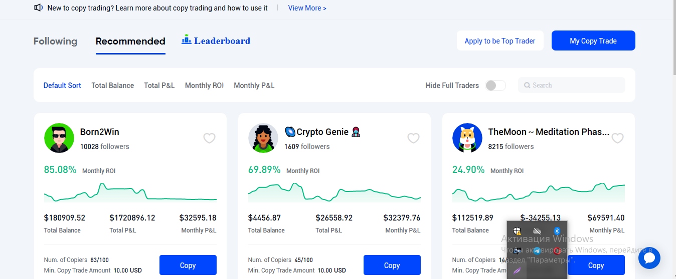
Task: Copy the Born2Win trader
Action: 188,265
